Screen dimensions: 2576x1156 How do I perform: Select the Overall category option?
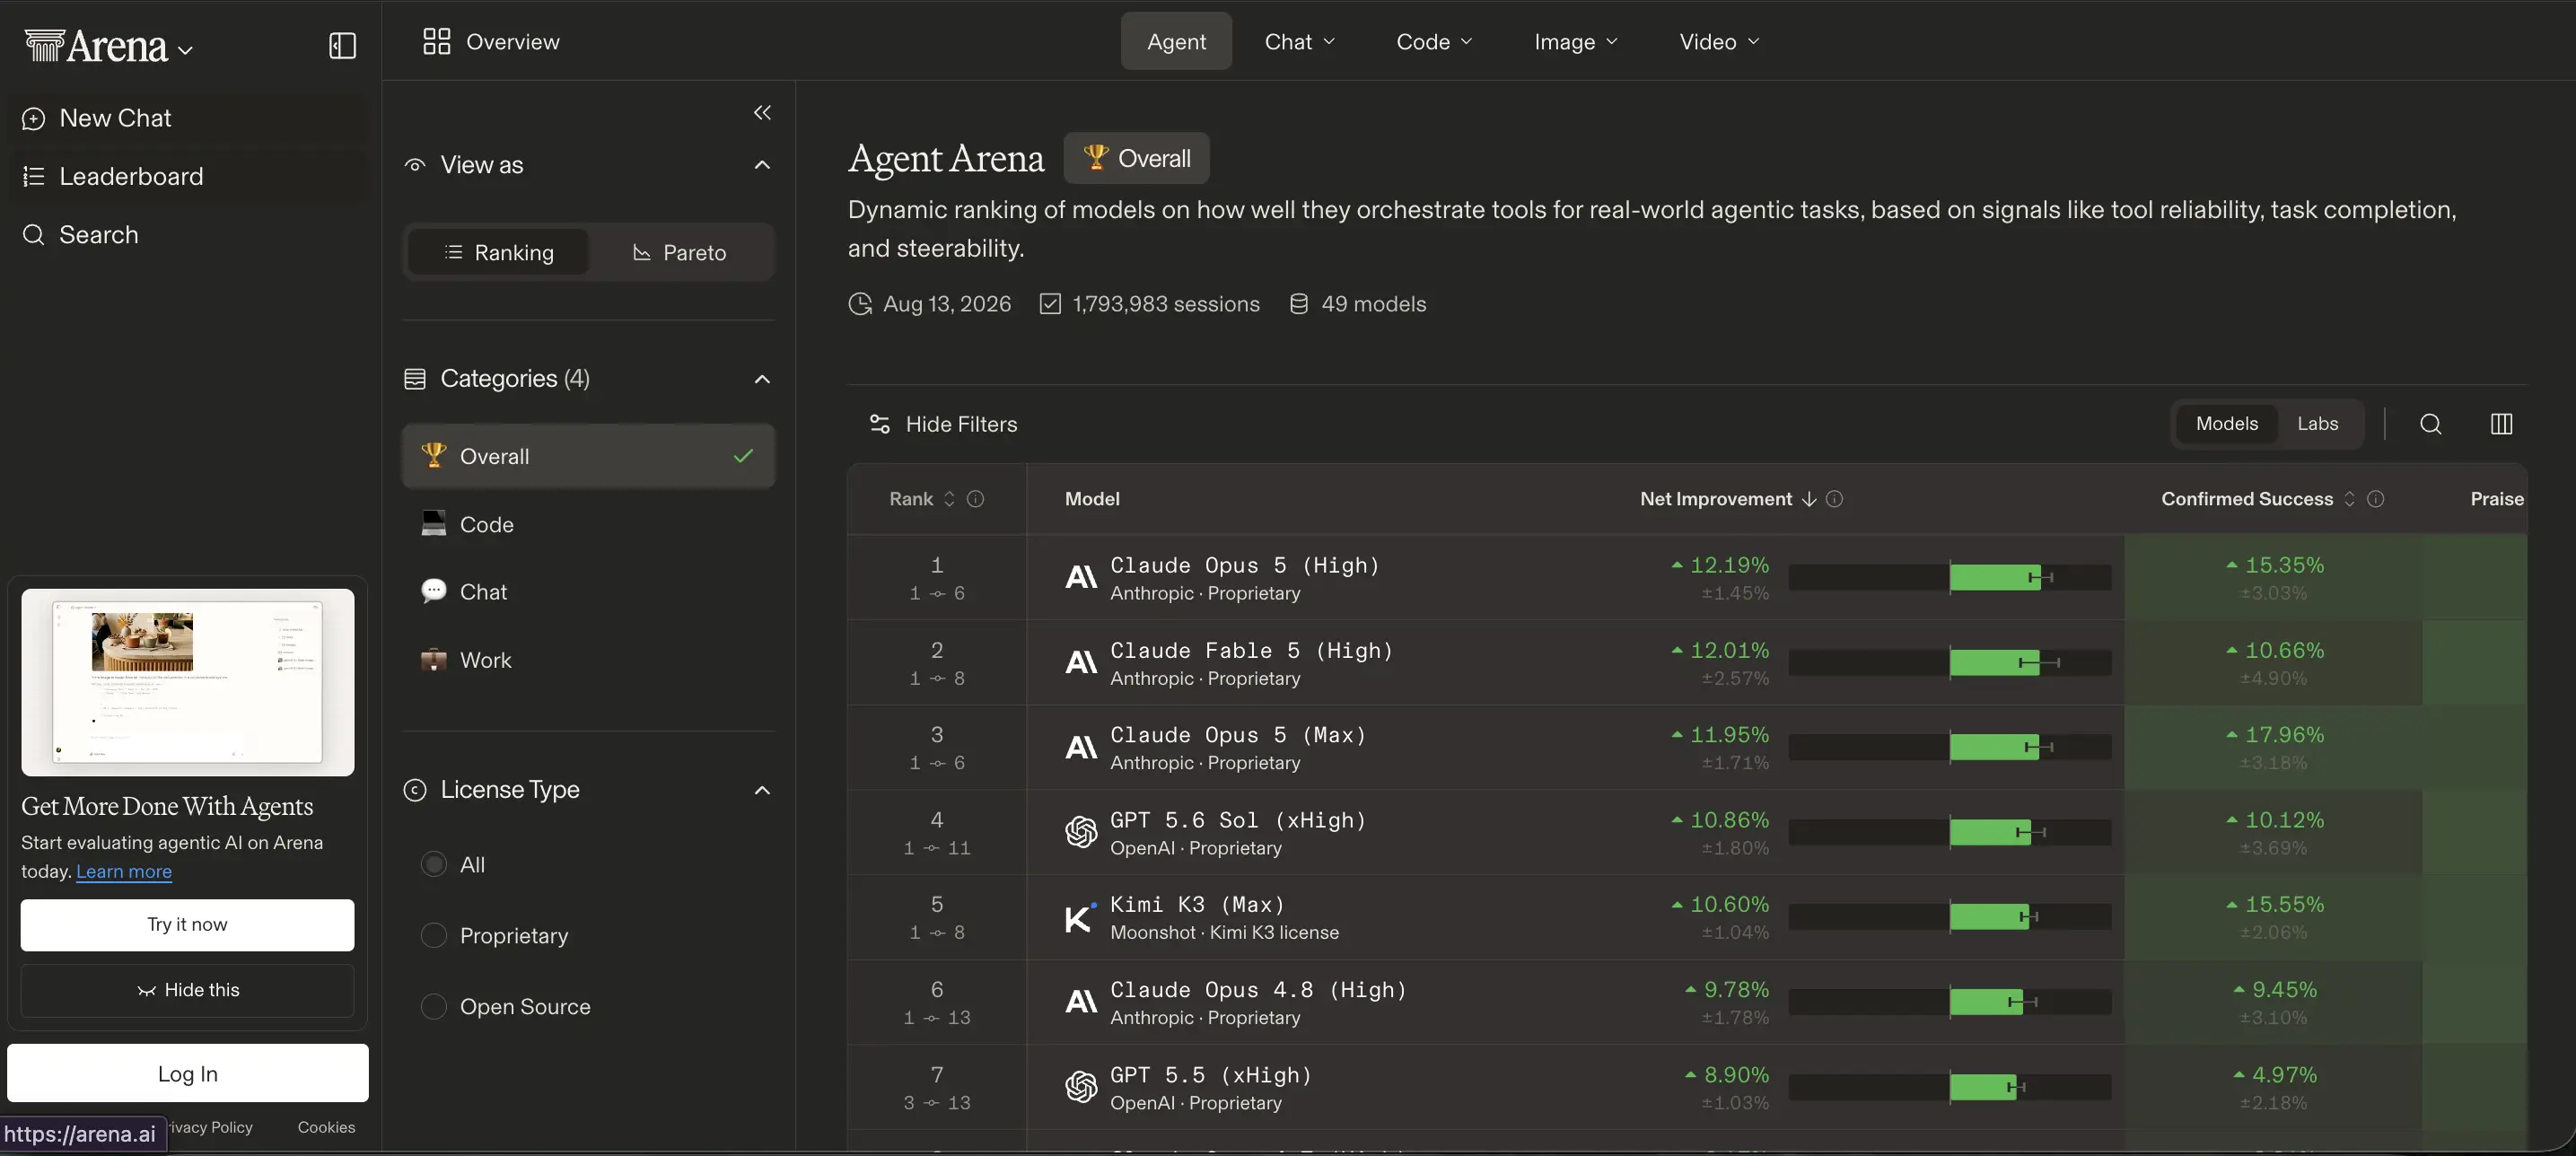tap(588, 456)
